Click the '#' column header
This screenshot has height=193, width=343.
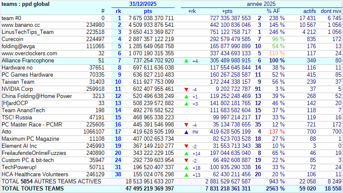pyautogui.click(x=103, y=11)
